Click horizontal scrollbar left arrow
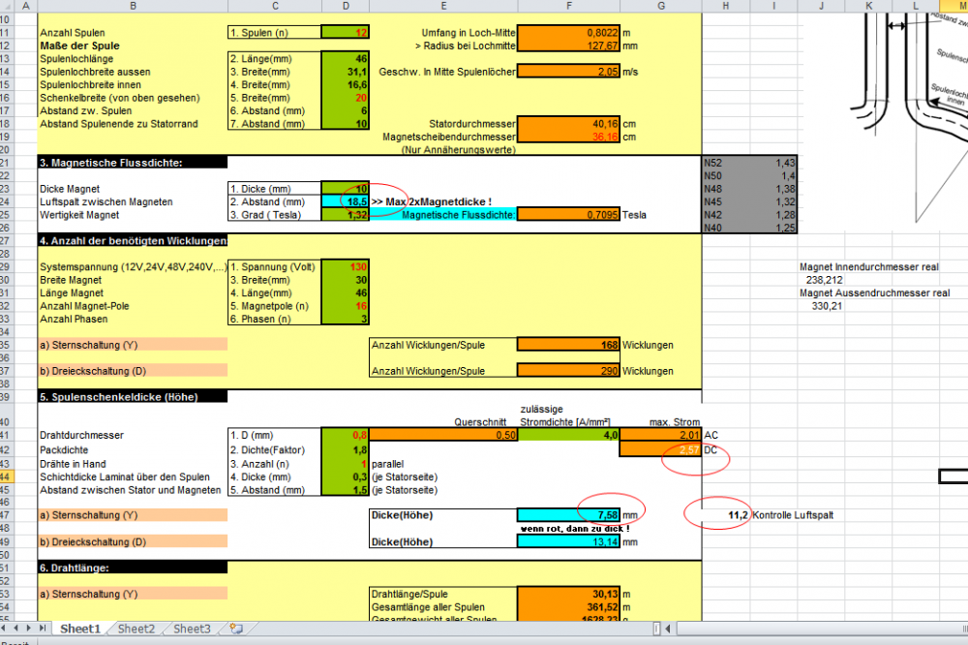This screenshot has height=645, width=968. point(669,630)
